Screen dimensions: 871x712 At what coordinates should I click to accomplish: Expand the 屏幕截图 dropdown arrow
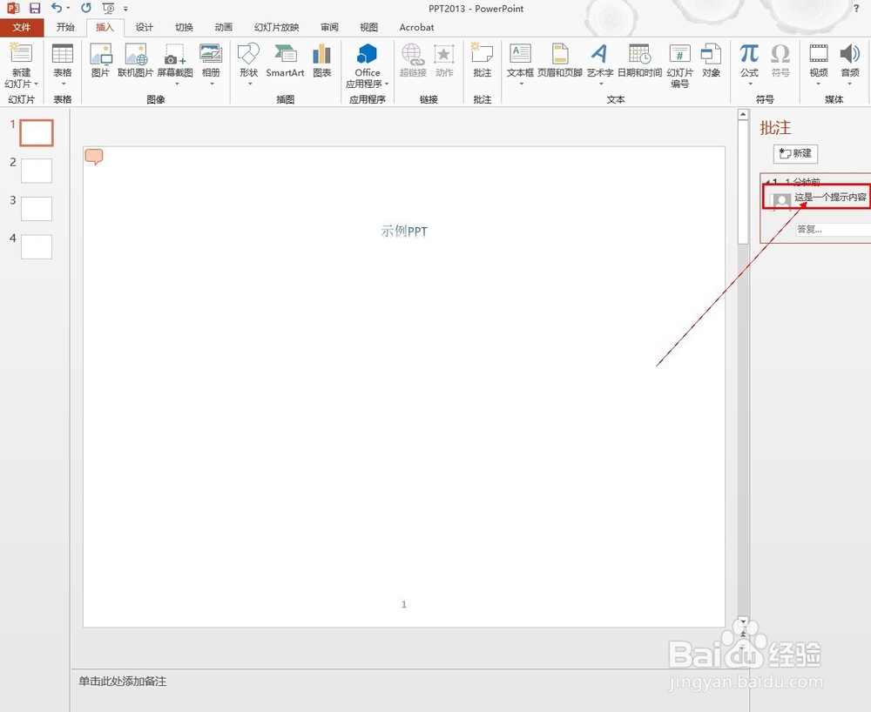point(177,84)
